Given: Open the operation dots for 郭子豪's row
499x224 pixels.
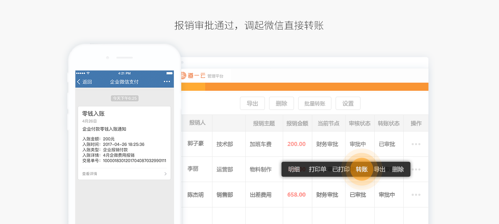Looking at the screenshot, I should pyautogui.click(x=416, y=144).
